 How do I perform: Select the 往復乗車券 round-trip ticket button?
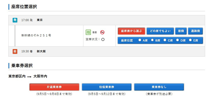pyautogui.click(x=107, y=87)
